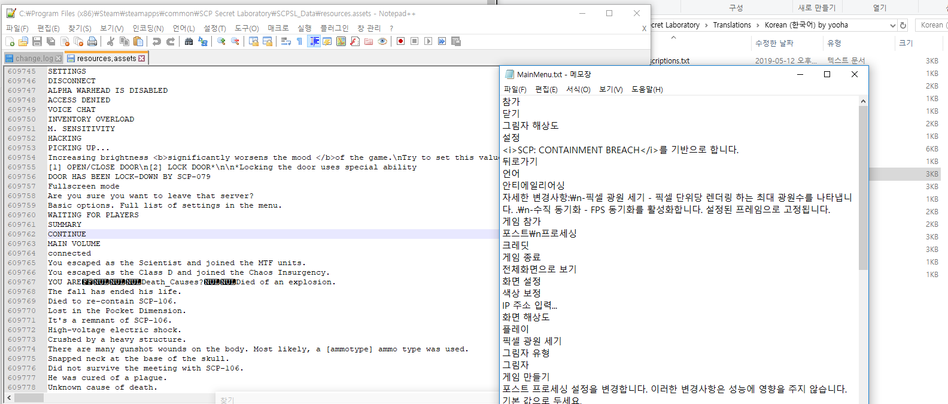The width and height of the screenshot is (948, 404).
Task: Click the Explorer search box
Action: point(932,25)
